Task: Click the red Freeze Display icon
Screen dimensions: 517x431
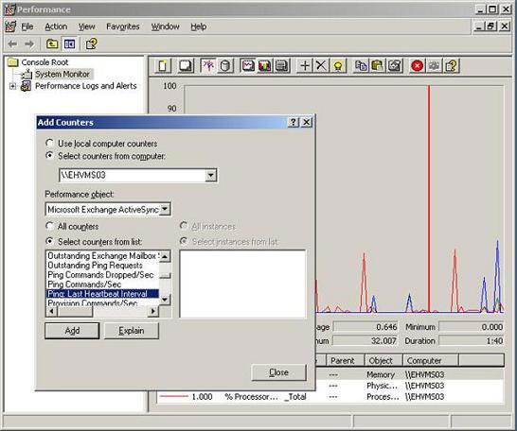Action: (417, 66)
